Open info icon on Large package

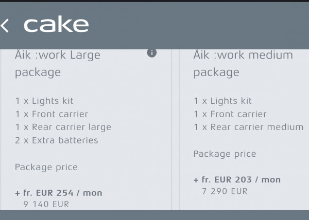(151, 52)
